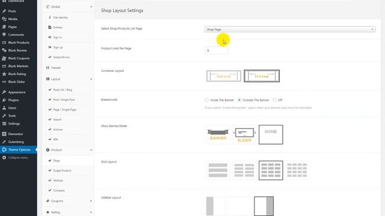Choose right sidebar layout
The width and height of the screenshot is (385, 216).
(264, 206)
